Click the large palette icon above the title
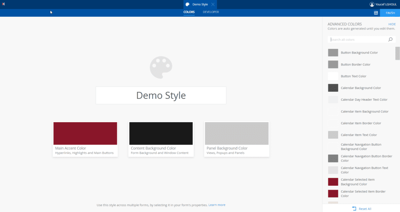 tap(161, 68)
